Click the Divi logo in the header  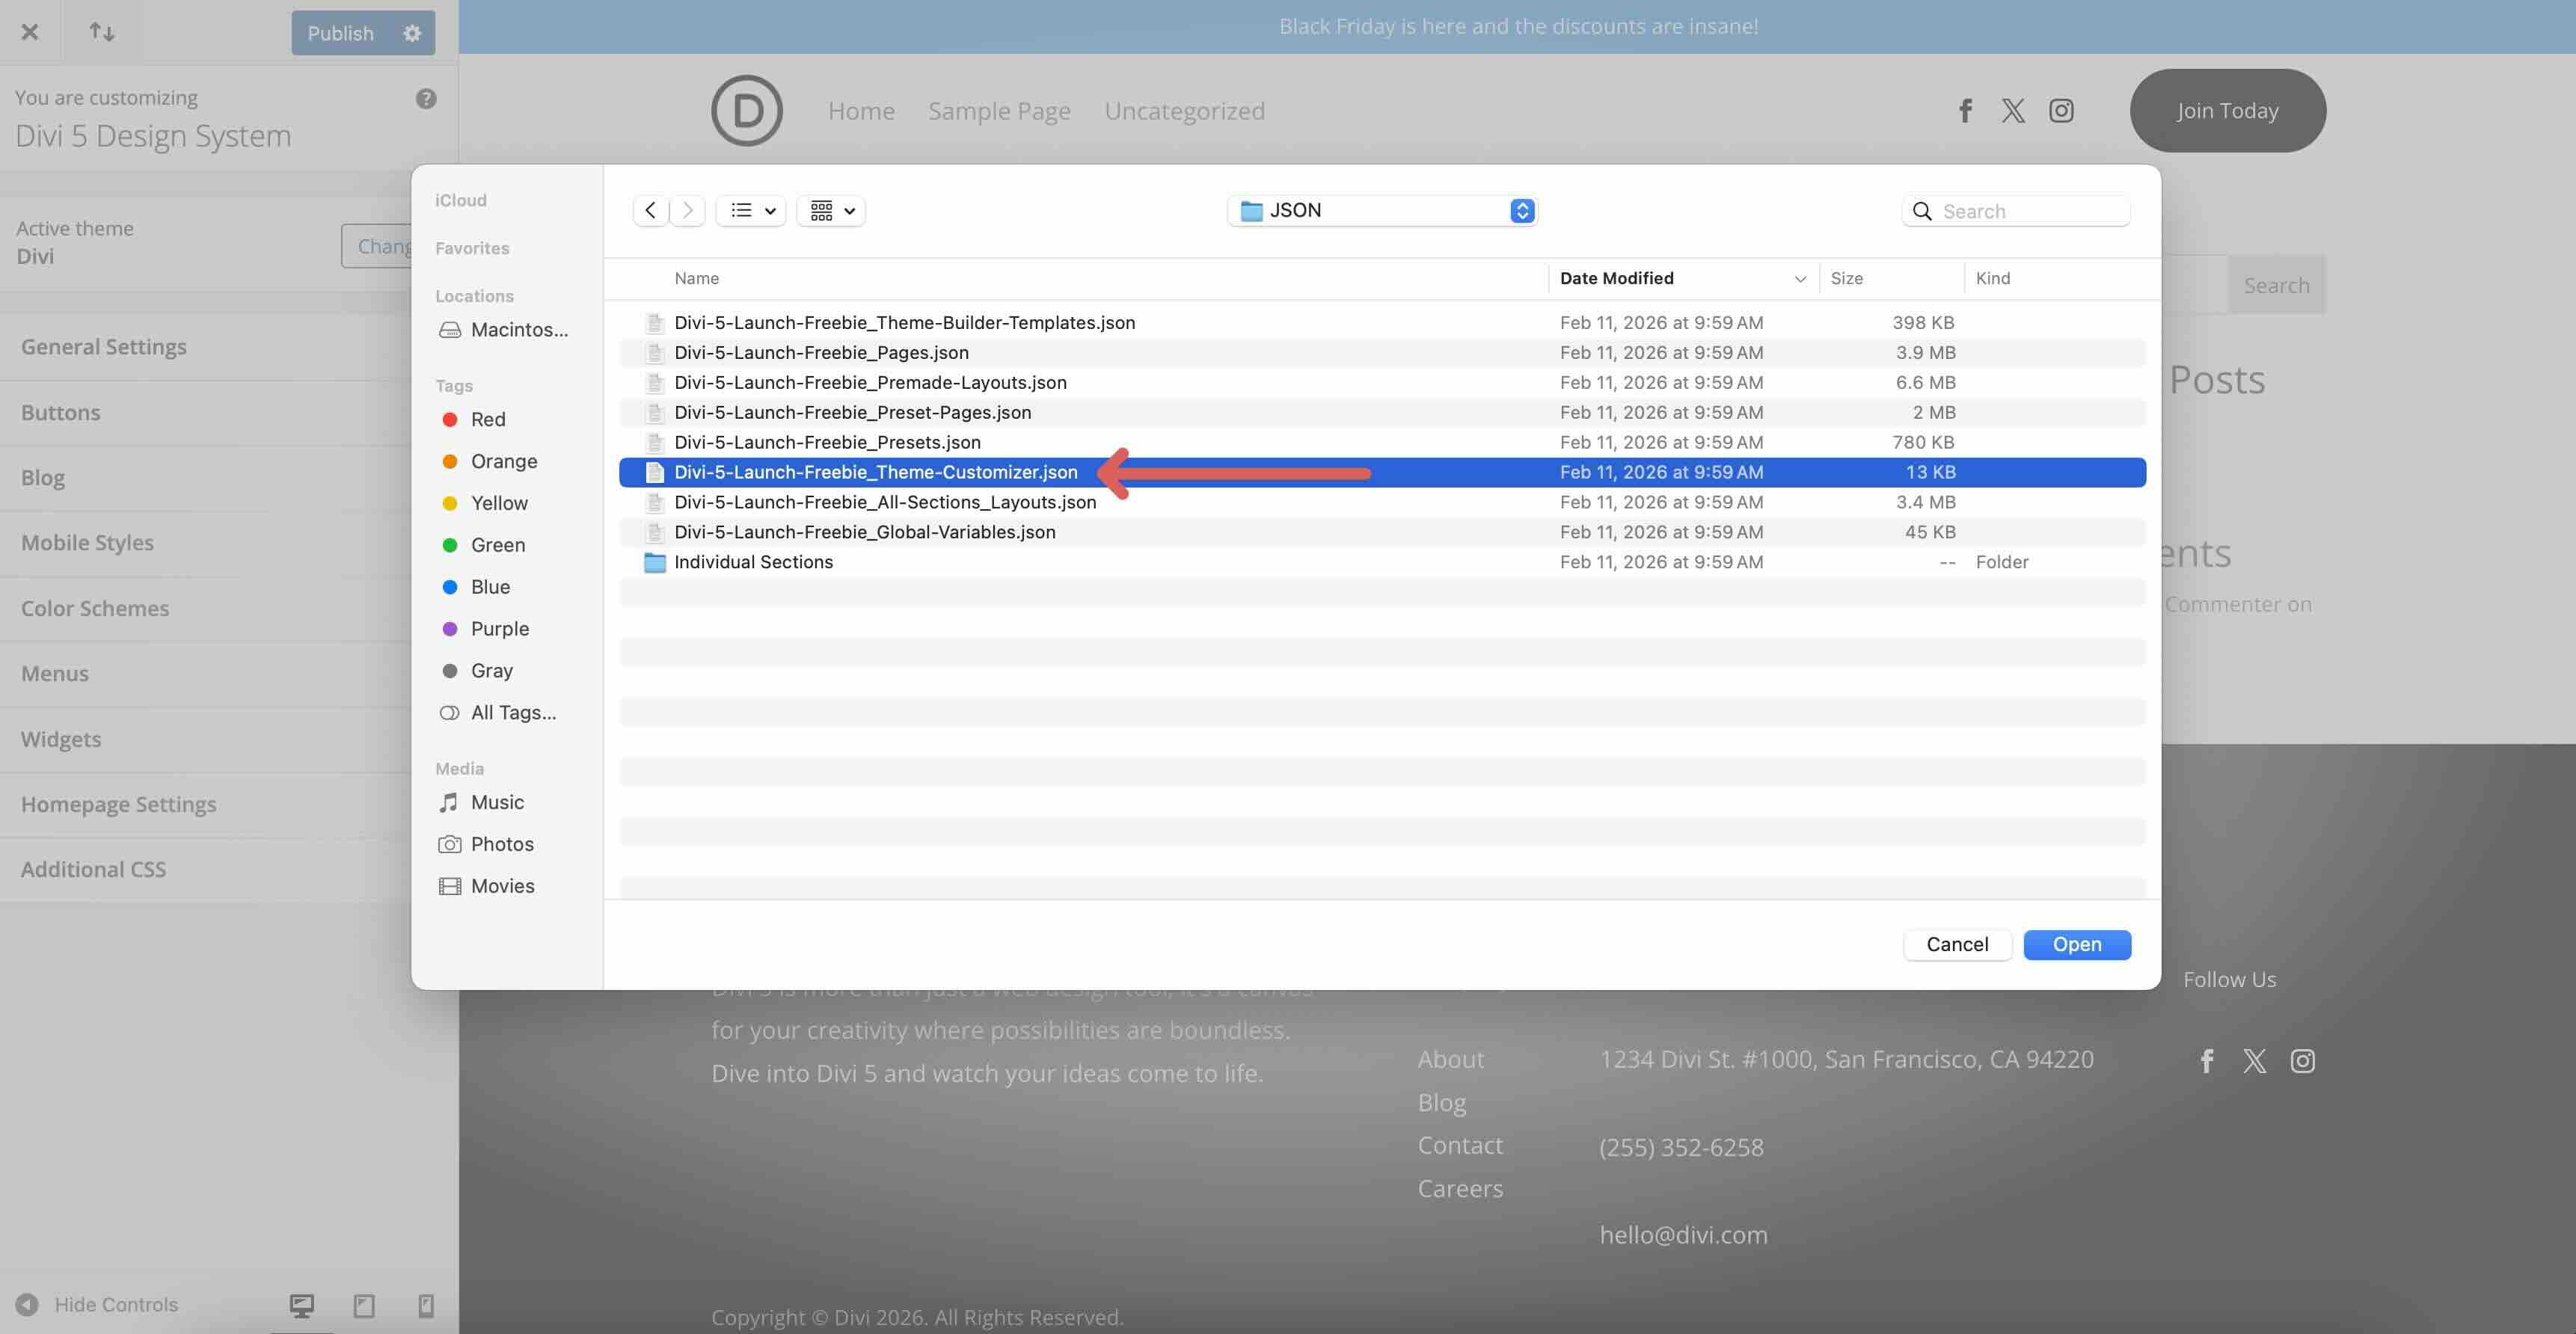pos(746,110)
